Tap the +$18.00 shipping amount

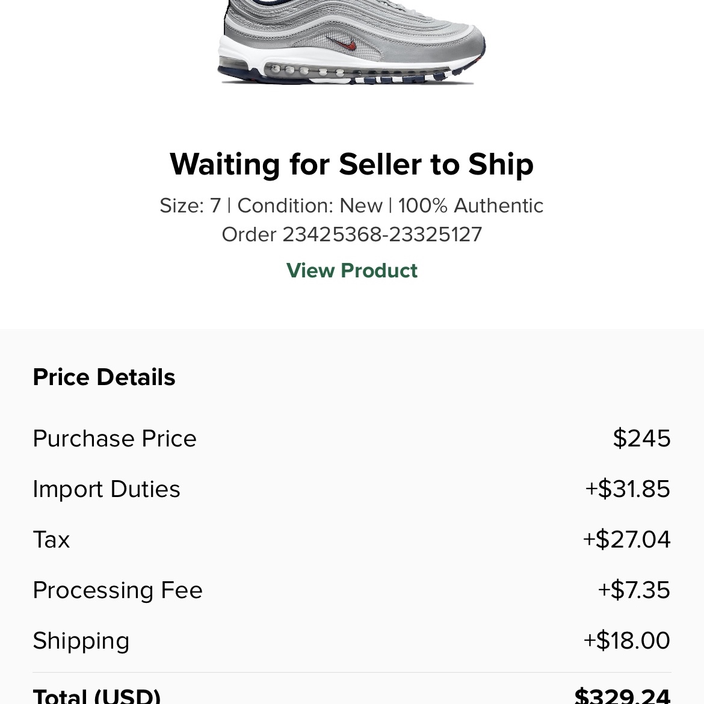pyautogui.click(x=627, y=640)
